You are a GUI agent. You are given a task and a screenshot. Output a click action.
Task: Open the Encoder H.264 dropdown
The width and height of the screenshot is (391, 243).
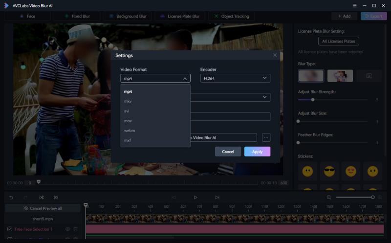pos(235,78)
